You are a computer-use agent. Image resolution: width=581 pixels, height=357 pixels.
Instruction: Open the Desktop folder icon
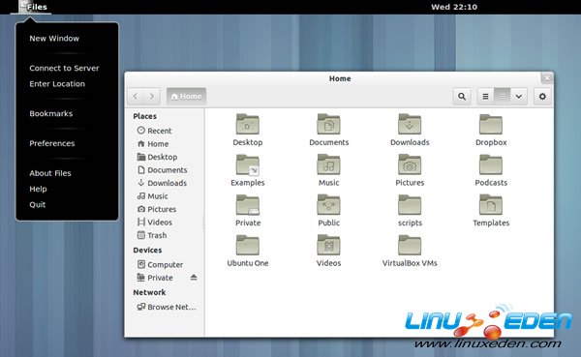[248, 124]
